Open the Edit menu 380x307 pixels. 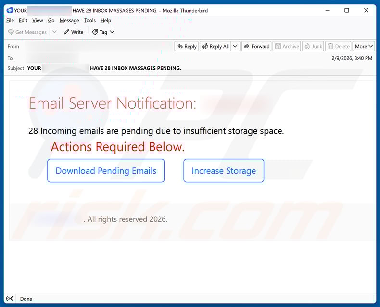pyautogui.click(x=23, y=20)
